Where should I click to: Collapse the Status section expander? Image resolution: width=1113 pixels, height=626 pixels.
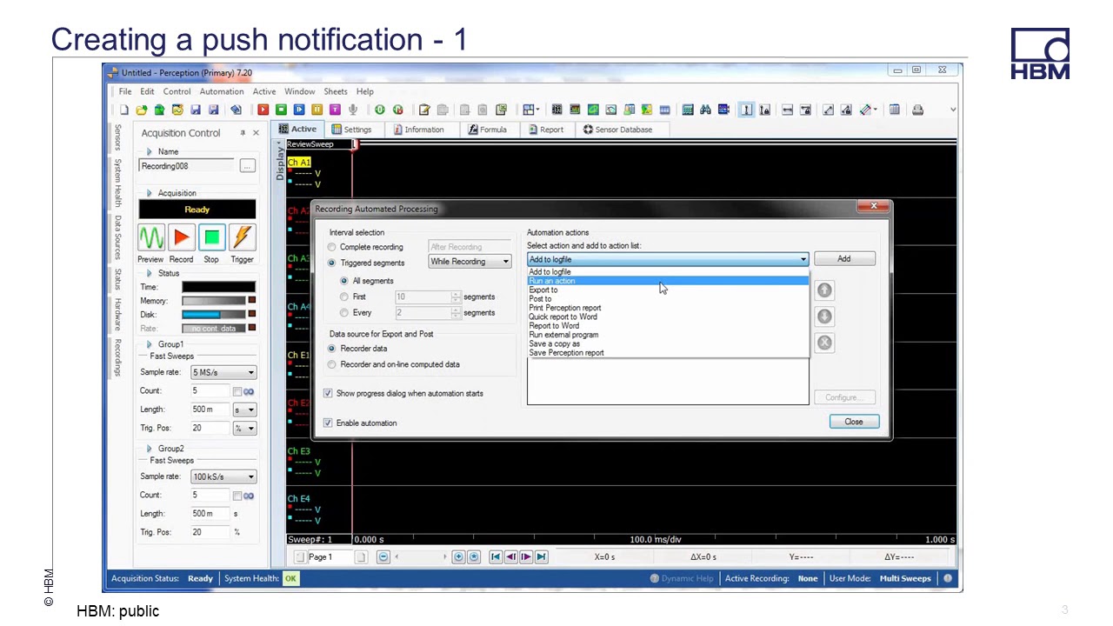pyautogui.click(x=150, y=273)
